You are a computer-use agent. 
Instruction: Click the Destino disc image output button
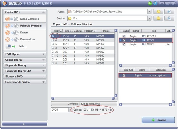(169, 18)
